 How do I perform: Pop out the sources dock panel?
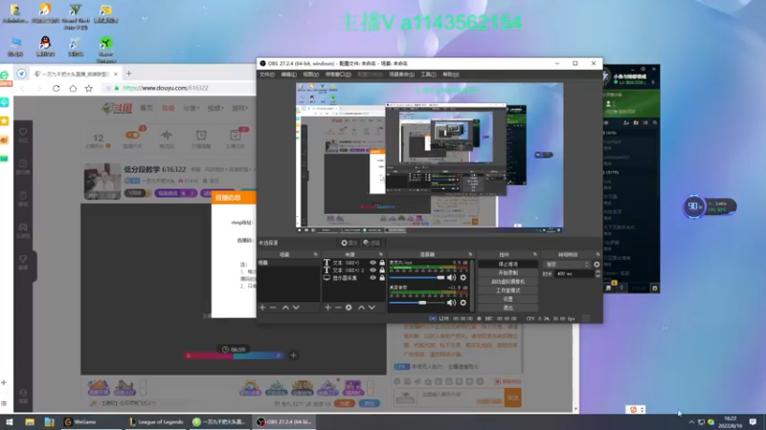tap(381, 254)
